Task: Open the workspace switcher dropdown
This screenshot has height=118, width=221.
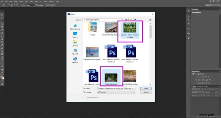Action: [212, 5]
